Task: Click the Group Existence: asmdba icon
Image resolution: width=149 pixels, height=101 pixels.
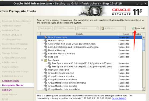Action: [46, 76]
